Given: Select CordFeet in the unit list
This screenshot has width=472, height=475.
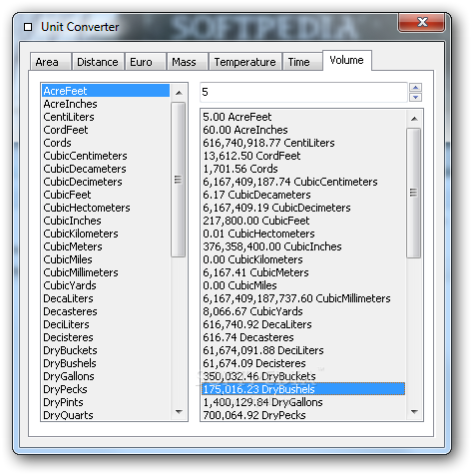Looking at the screenshot, I should click(106, 130).
